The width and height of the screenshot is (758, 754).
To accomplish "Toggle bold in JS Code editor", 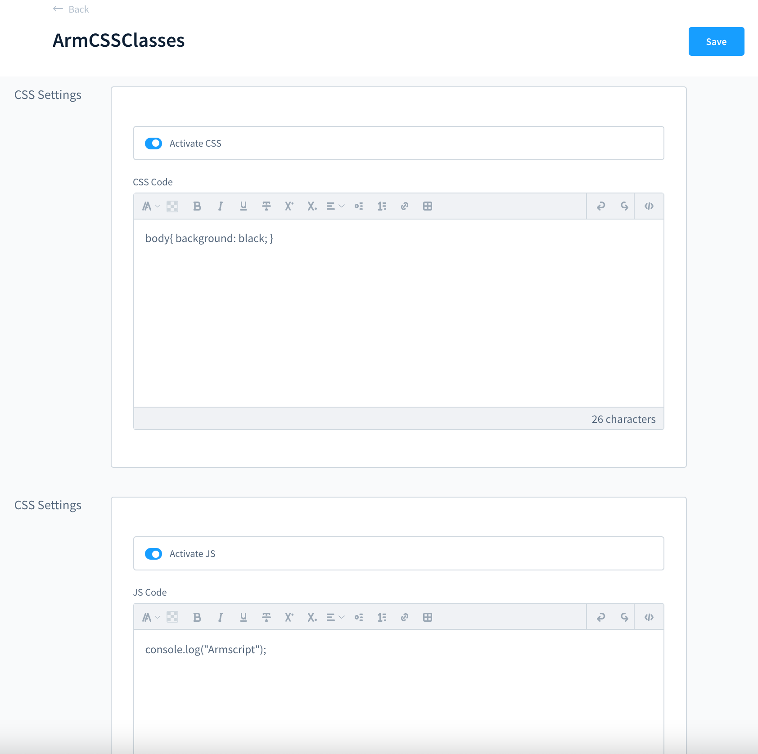I will pyautogui.click(x=197, y=617).
